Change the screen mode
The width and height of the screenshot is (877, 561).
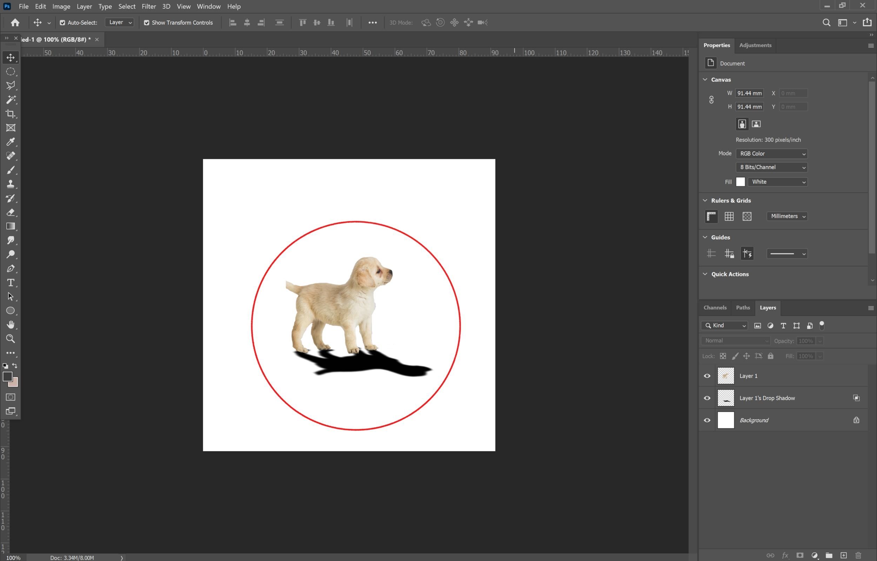pyautogui.click(x=11, y=411)
